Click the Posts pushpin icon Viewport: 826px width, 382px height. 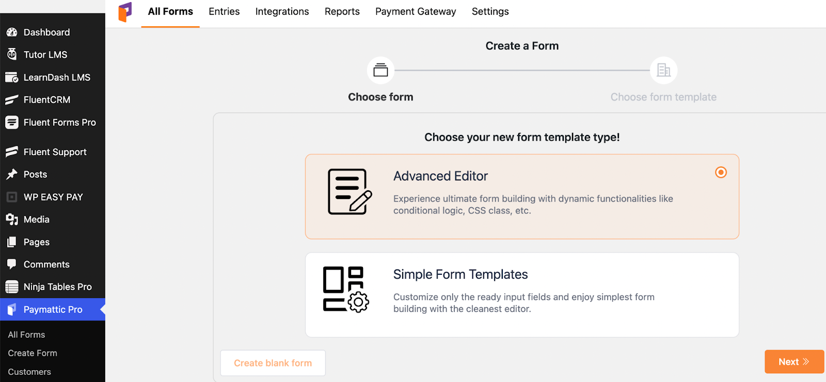pos(11,174)
